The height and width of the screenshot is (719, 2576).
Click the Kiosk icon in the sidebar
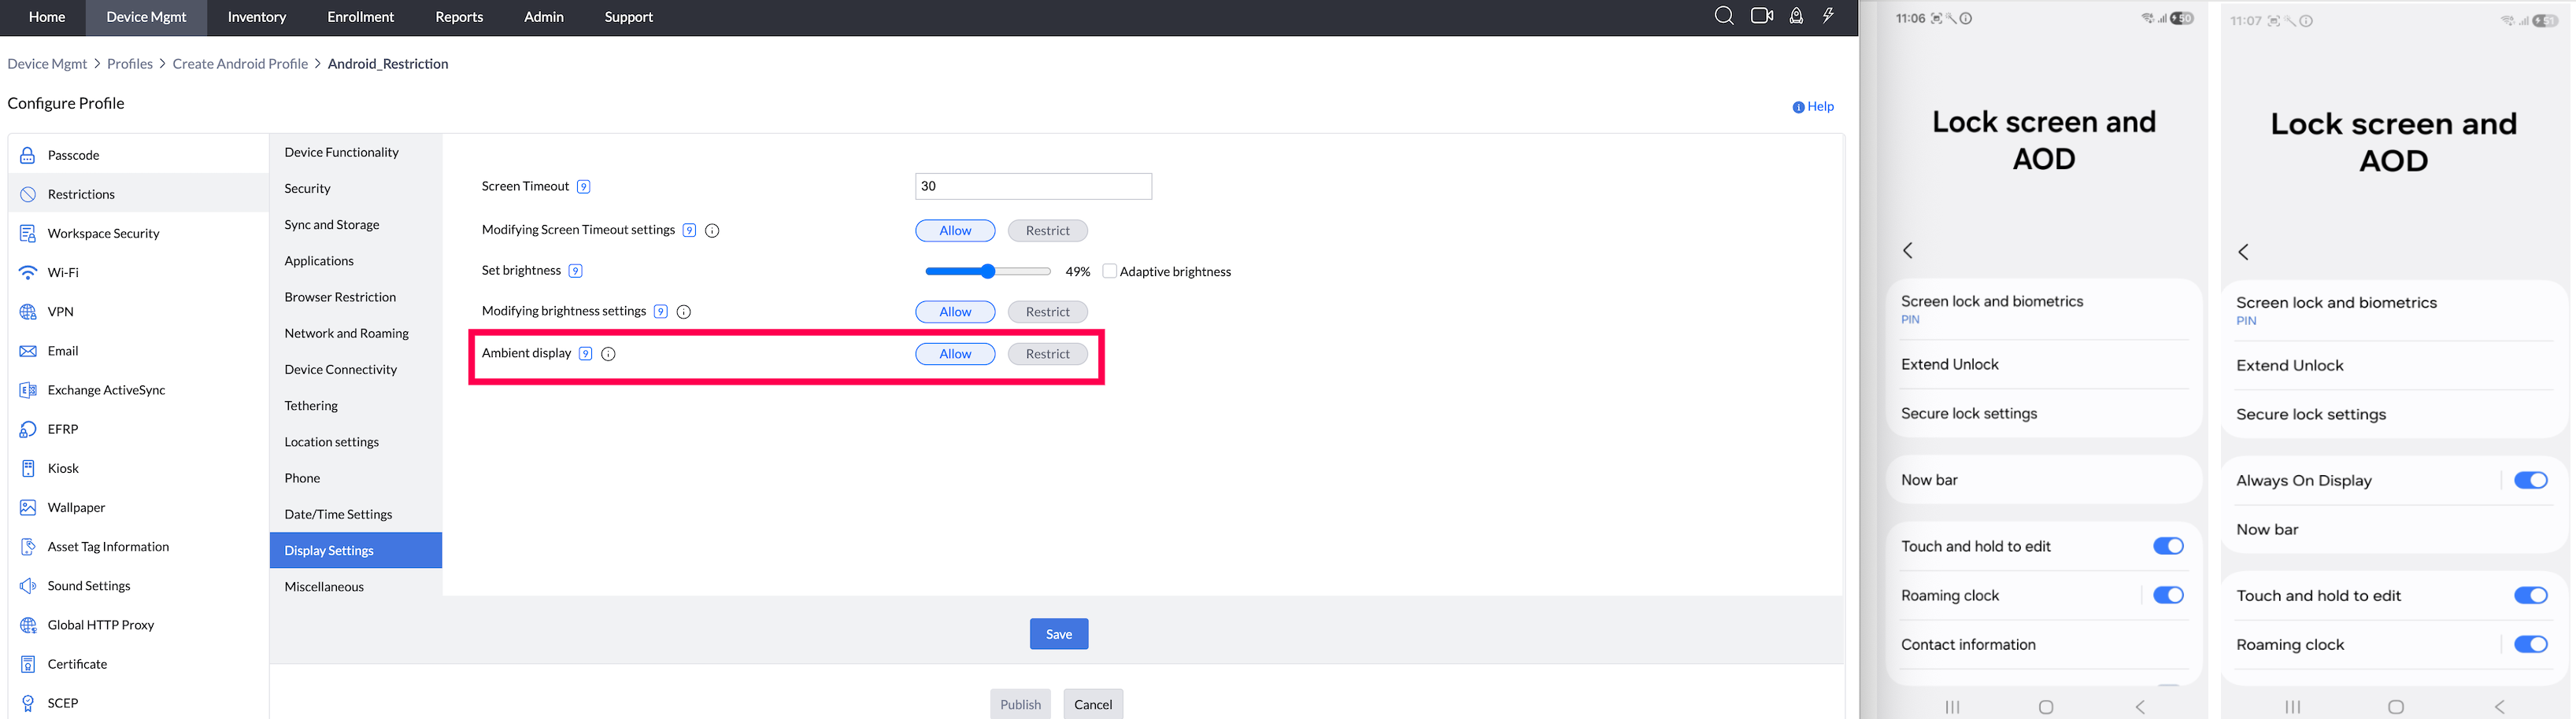(x=28, y=468)
